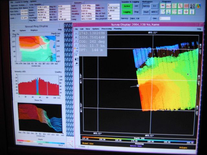The width and height of the screenshot is (207, 155).
Task: Open the green line-chart program icon
Action: click(163, 12)
